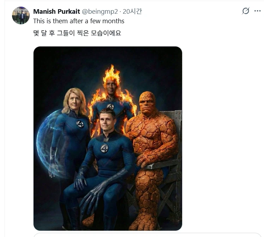This screenshot has width=264, height=237.
Task: Click the @beingmp2 handle
Action: coord(100,12)
